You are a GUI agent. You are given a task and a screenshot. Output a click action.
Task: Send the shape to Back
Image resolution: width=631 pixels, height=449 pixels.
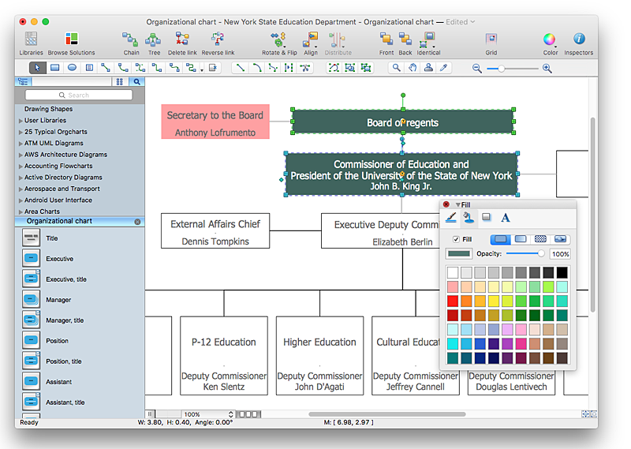[405, 43]
